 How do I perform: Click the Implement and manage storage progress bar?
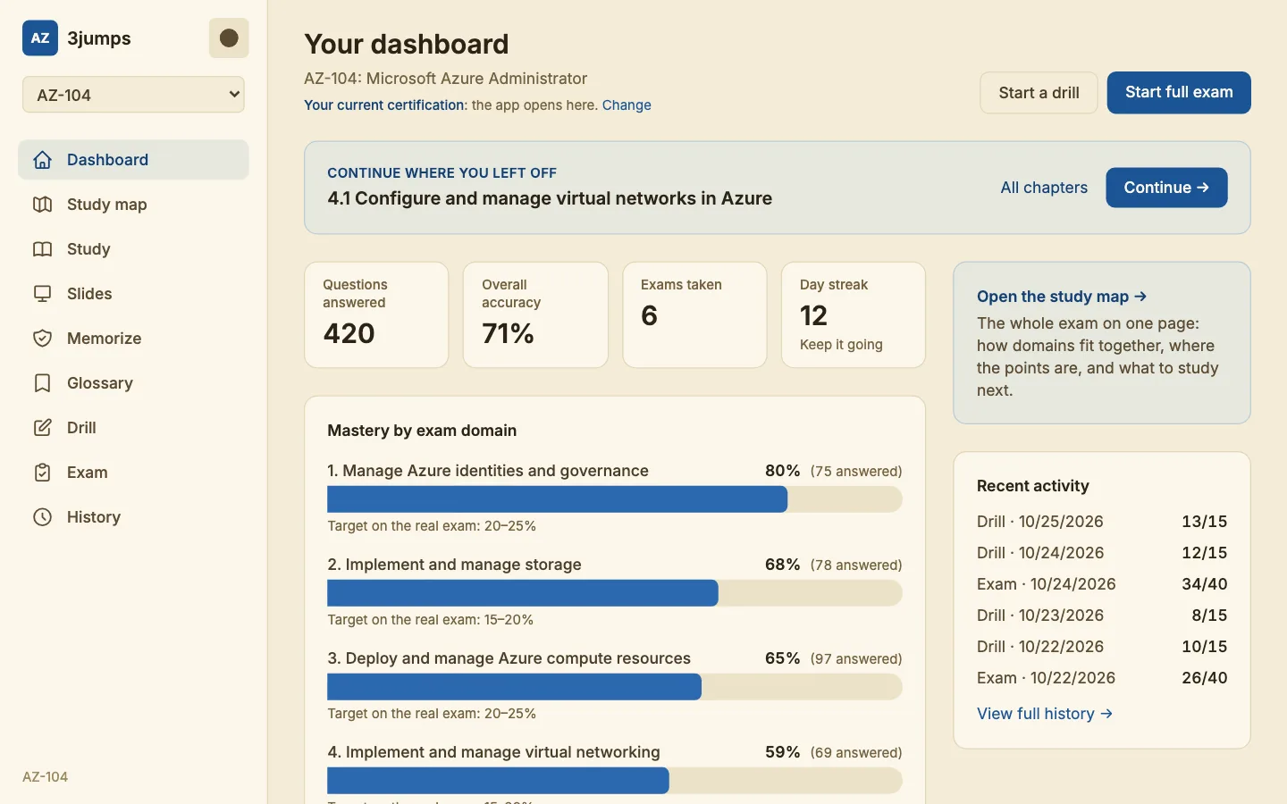pos(615,593)
